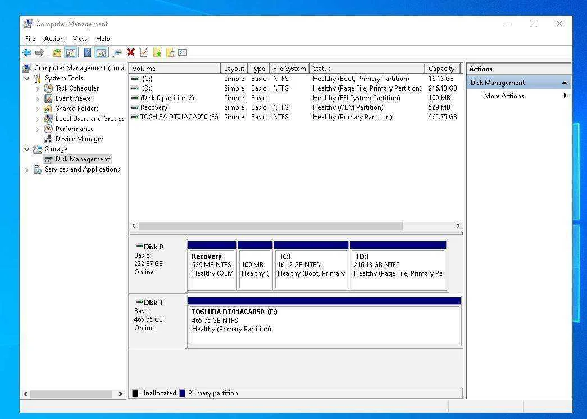Sort by the Volume column header
587x419 pixels.
coord(175,68)
